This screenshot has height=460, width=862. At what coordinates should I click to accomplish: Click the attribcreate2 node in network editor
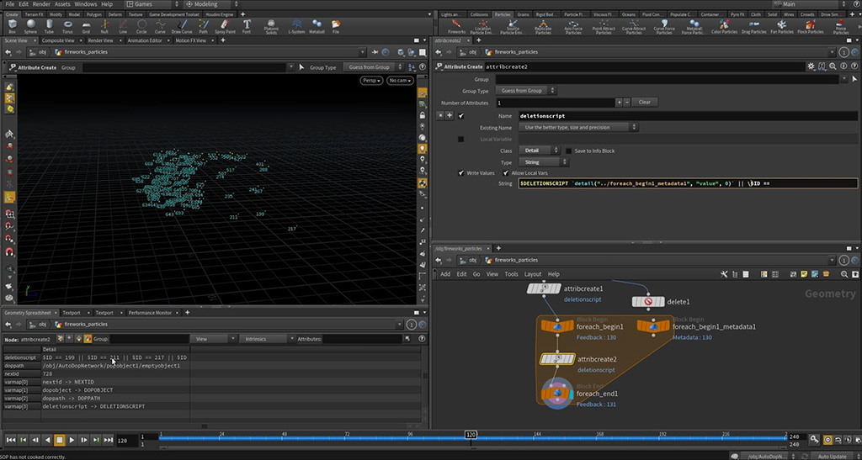pos(557,359)
